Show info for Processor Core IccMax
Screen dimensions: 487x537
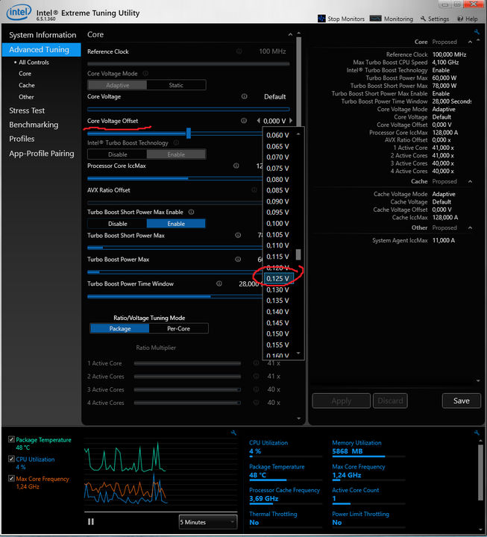coord(236,166)
